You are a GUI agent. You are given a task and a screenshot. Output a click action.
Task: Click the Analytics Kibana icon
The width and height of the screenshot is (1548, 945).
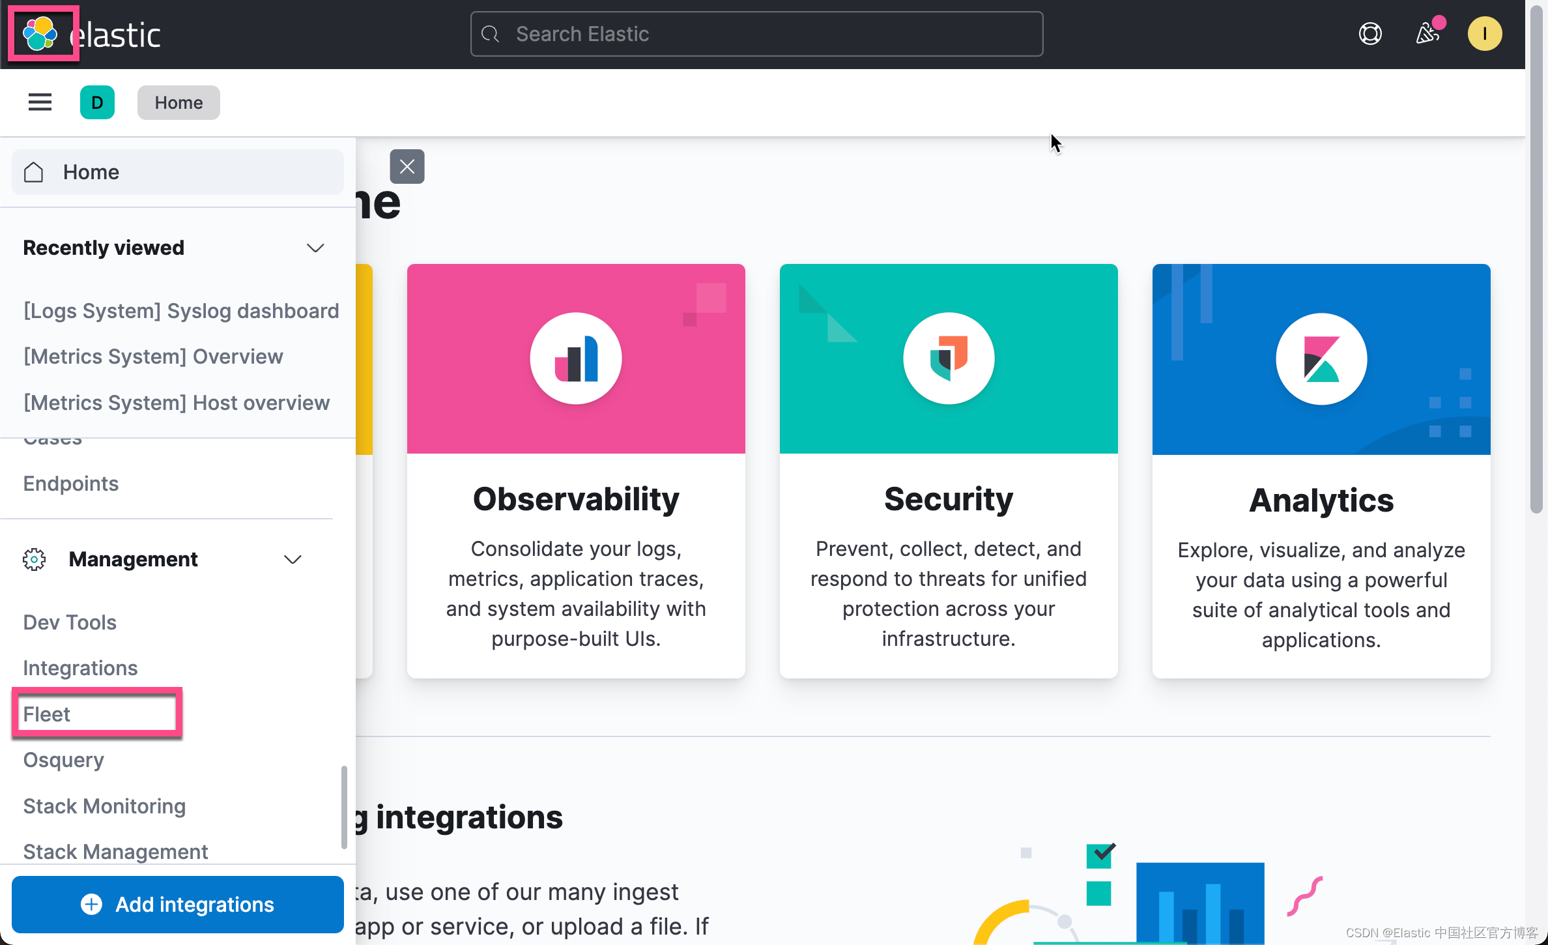(1321, 359)
